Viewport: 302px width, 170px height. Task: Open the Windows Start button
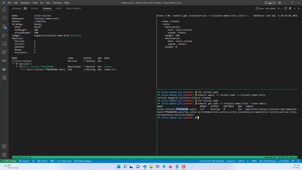point(118,167)
